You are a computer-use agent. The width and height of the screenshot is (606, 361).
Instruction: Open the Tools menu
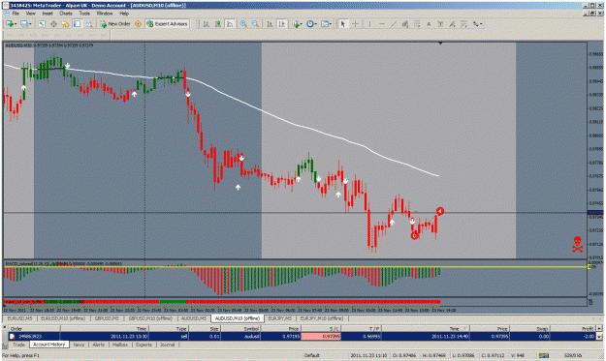tap(84, 14)
